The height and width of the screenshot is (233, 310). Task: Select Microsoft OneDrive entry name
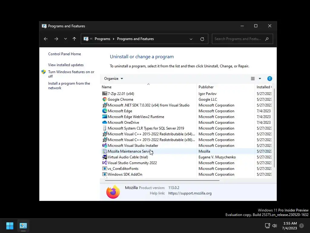[x=124, y=123]
